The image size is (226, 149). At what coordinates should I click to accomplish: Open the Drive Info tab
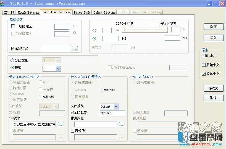[x=82, y=12]
